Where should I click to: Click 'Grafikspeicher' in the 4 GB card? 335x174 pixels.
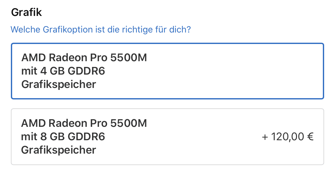[x=58, y=84]
